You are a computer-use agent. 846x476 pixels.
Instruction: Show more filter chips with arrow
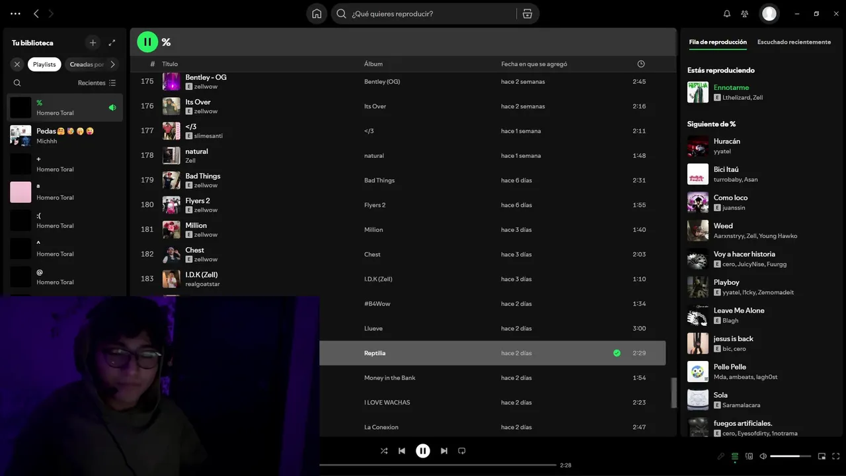(x=113, y=64)
